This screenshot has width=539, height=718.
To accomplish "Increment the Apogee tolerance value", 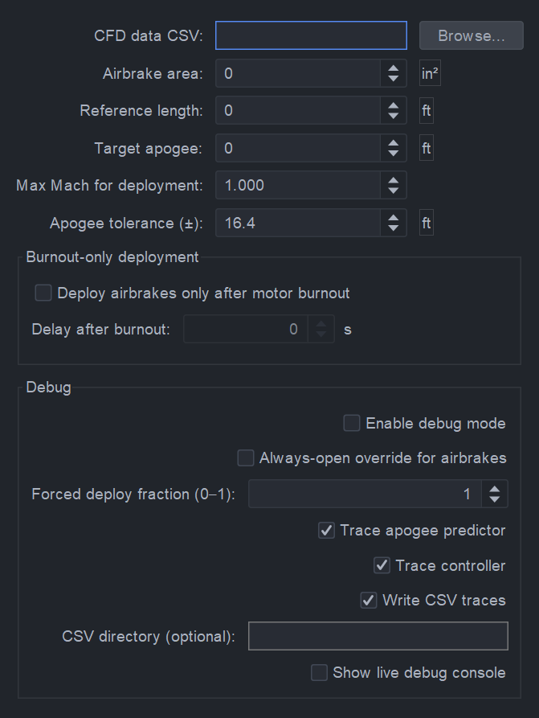I will pyautogui.click(x=393, y=218).
